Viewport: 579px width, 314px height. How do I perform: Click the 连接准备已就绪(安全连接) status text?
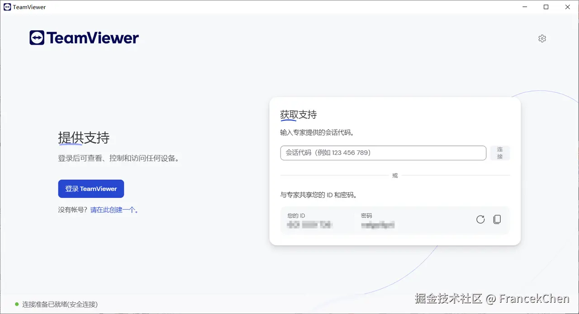(60, 305)
